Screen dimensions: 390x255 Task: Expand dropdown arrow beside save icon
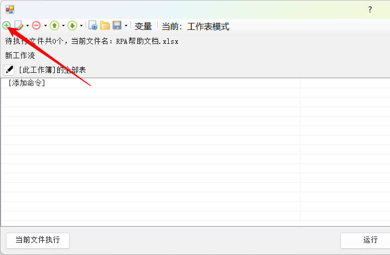click(126, 25)
